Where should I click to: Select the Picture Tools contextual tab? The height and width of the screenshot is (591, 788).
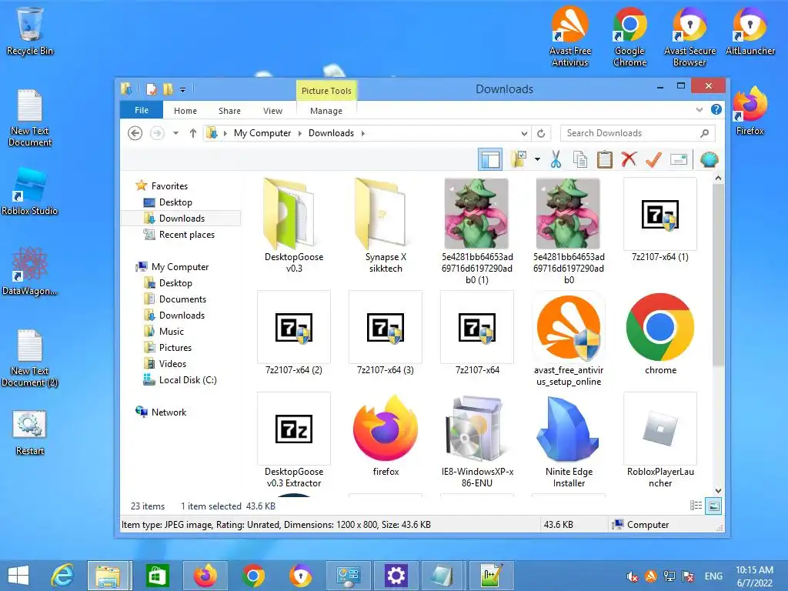pyautogui.click(x=326, y=91)
